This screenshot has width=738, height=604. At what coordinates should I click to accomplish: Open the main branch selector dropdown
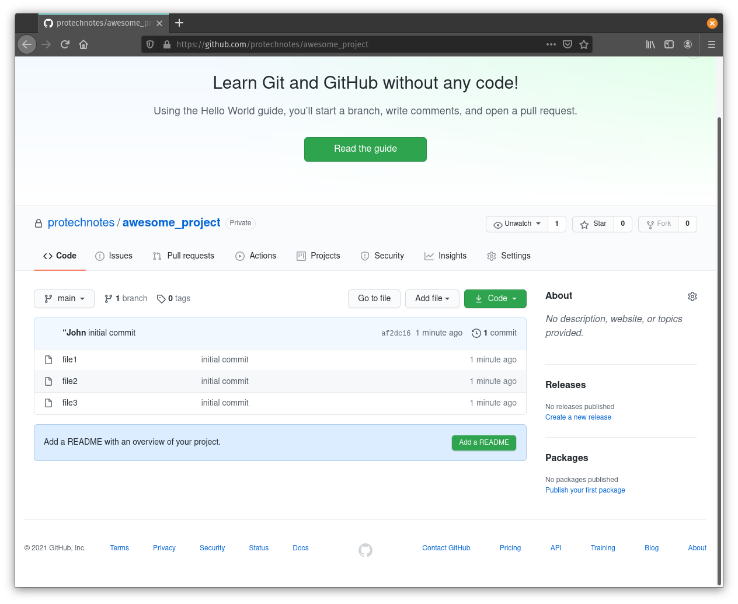64,299
